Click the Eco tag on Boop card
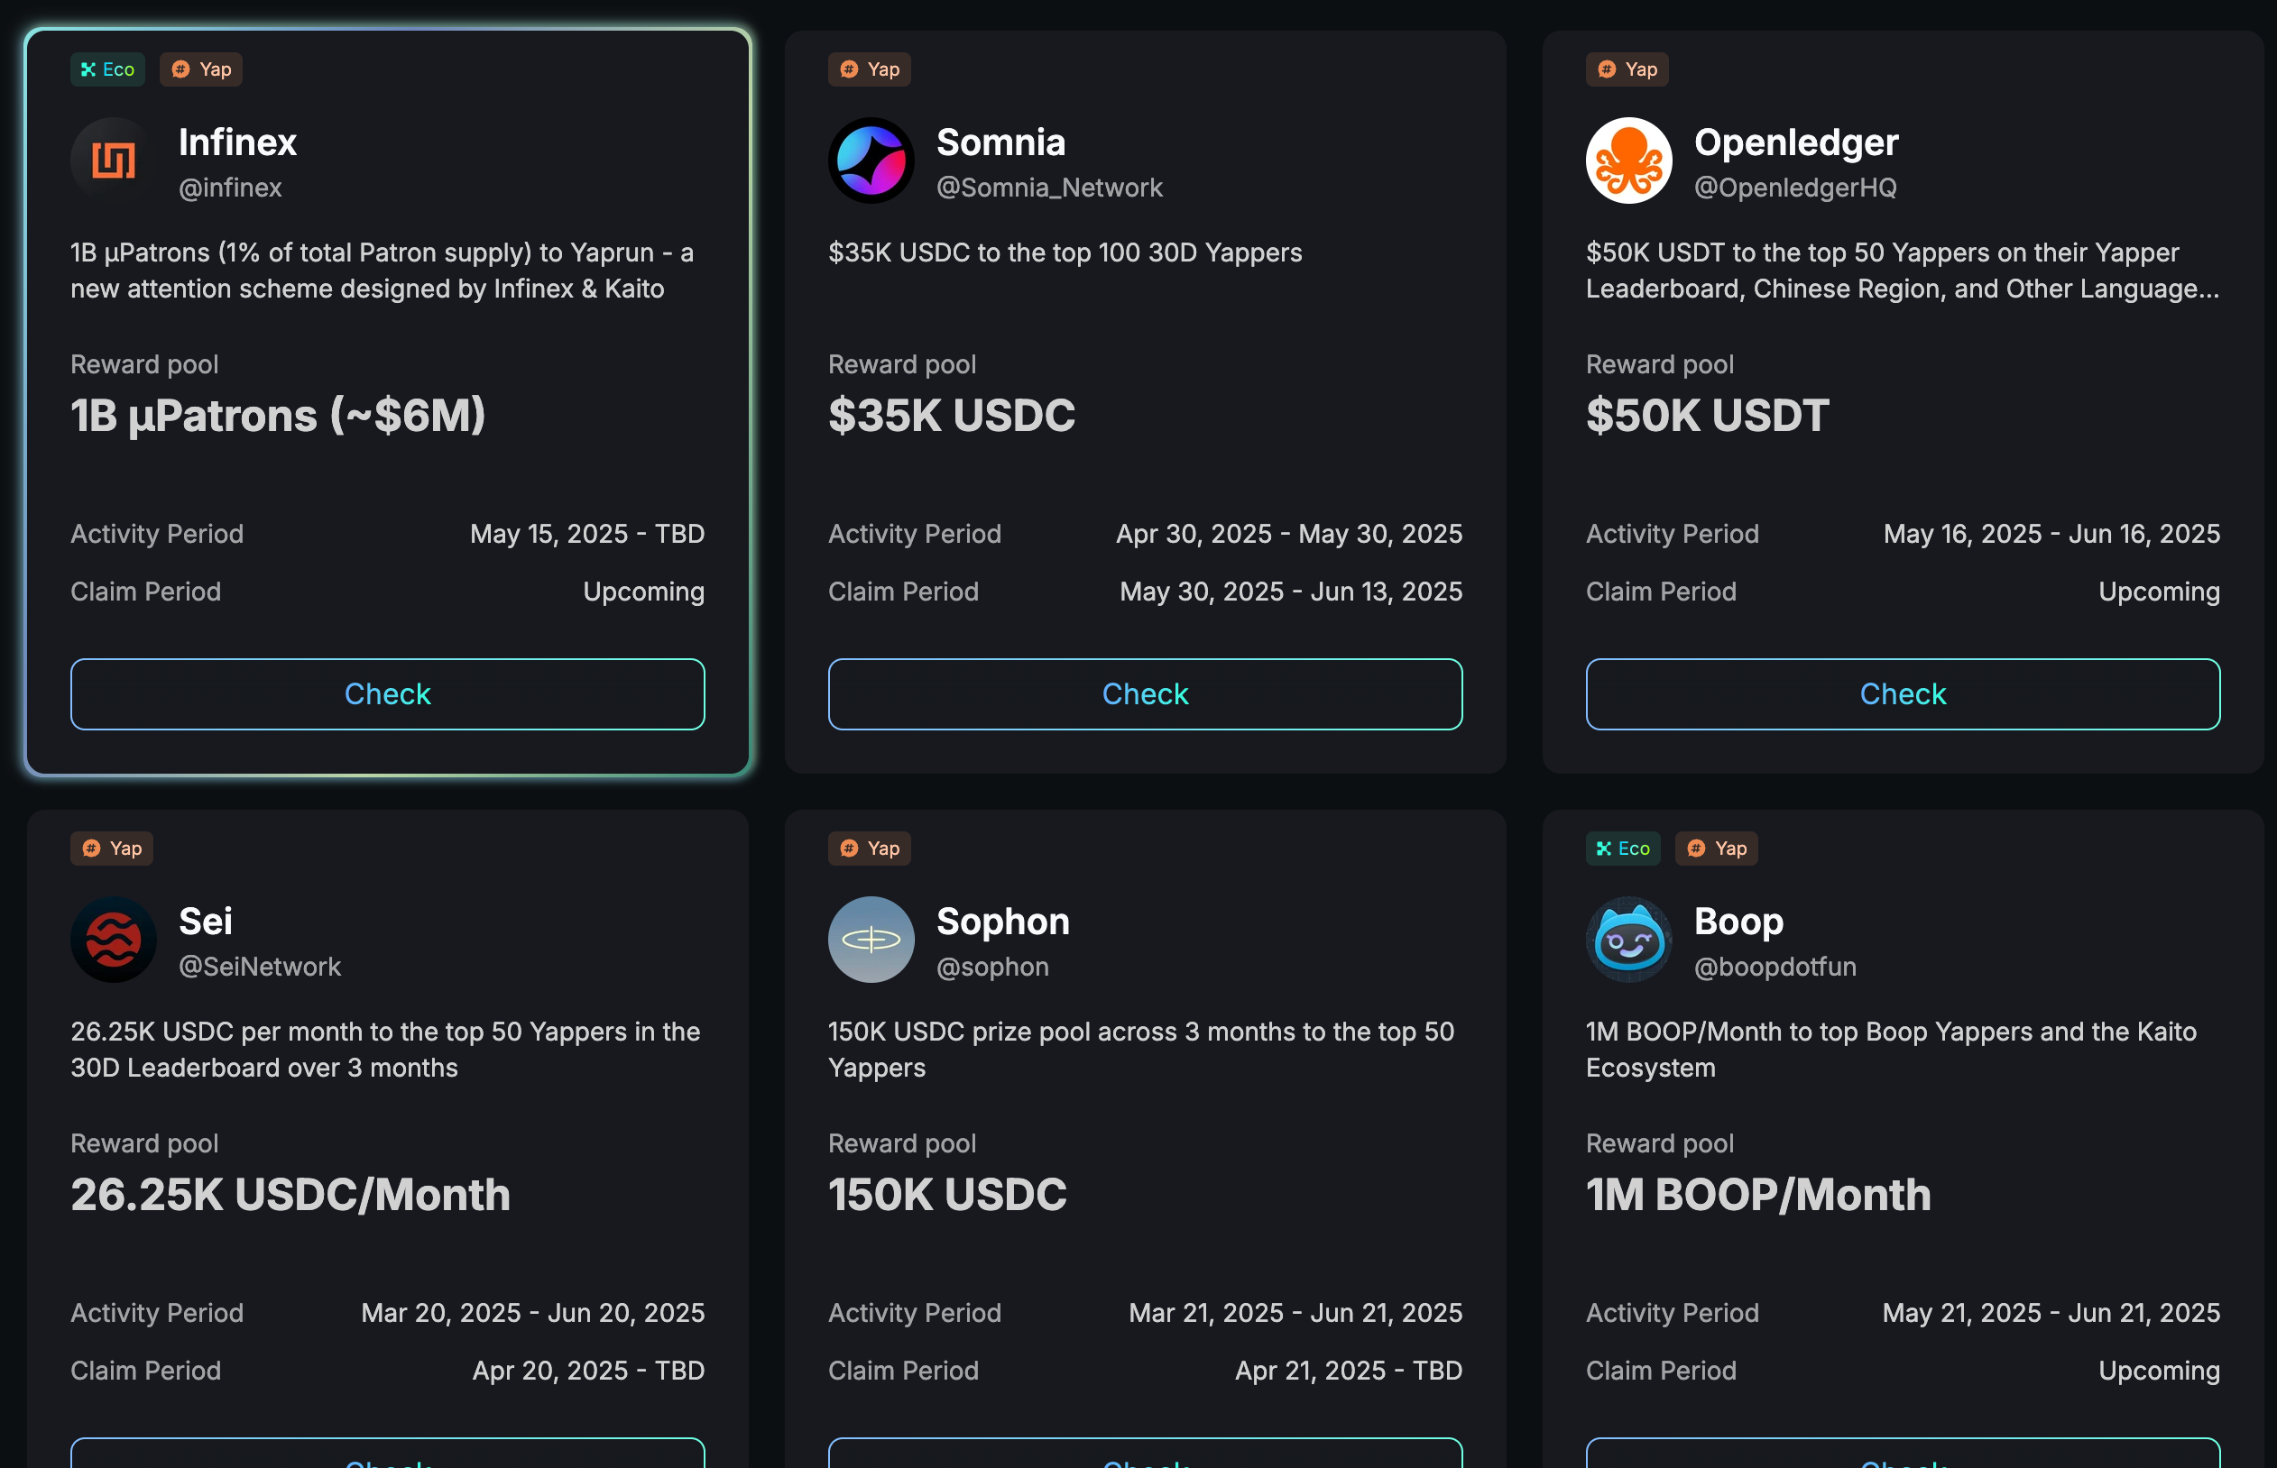Image resolution: width=2277 pixels, height=1468 pixels. click(1622, 849)
